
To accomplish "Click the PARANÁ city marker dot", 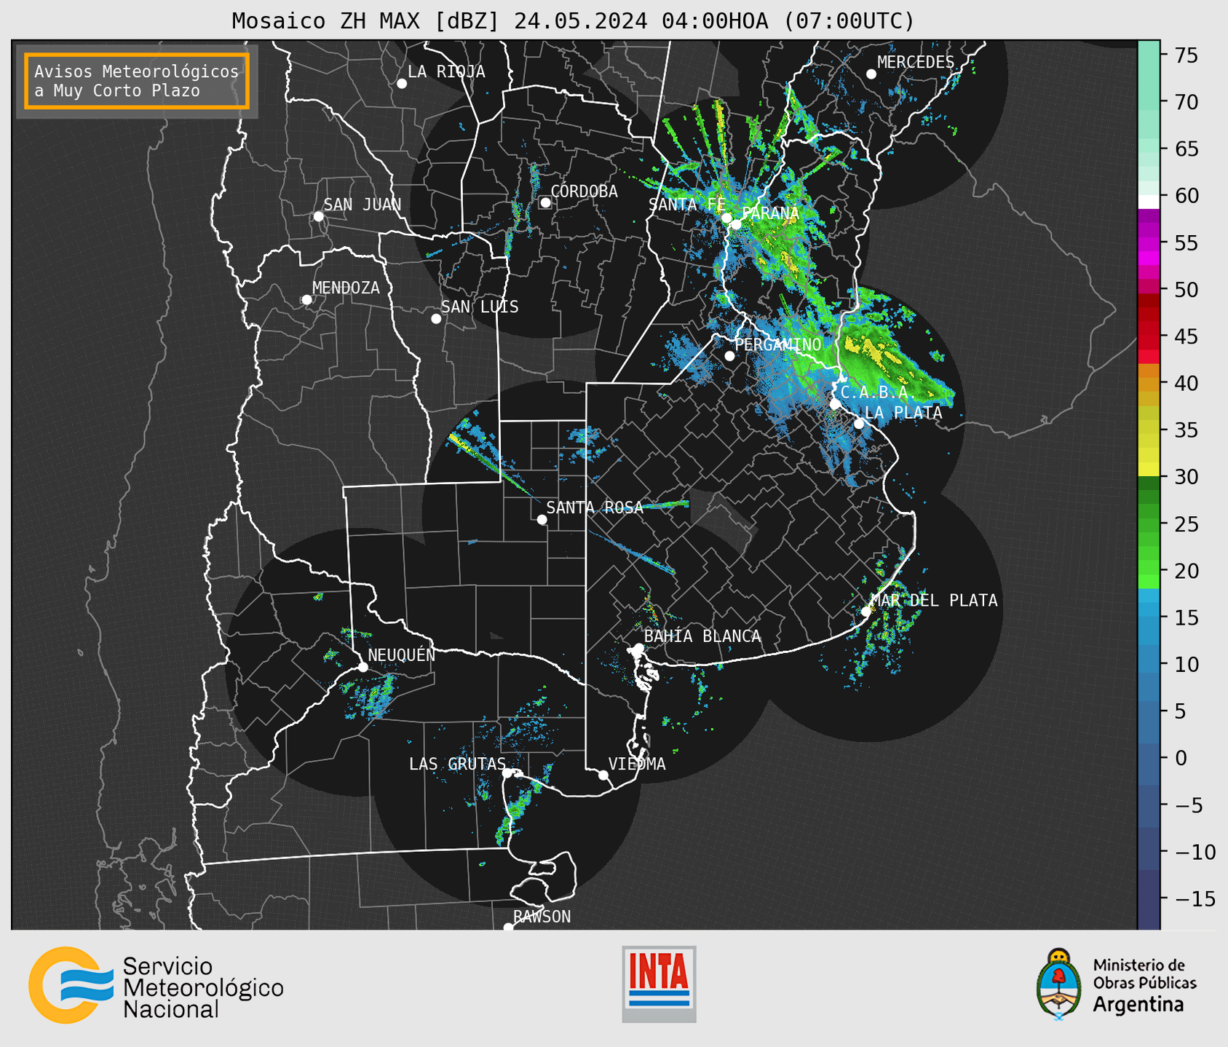I will (x=737, y=224).
